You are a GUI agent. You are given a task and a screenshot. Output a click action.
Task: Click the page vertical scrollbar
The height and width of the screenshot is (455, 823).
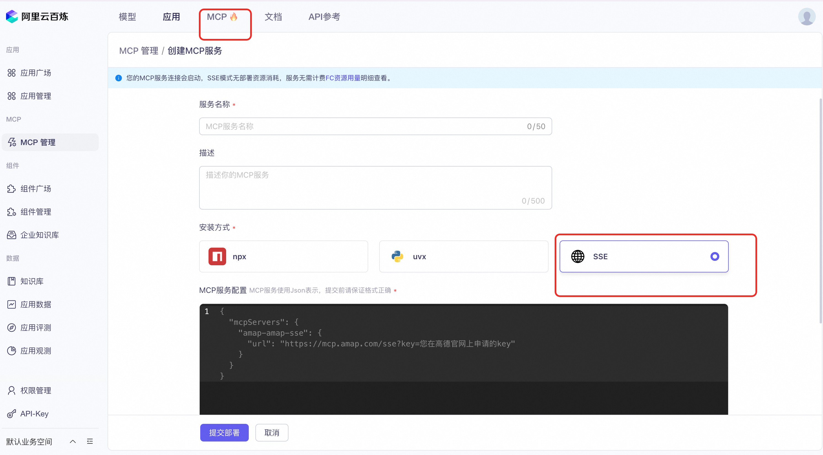tap(821, 211)
